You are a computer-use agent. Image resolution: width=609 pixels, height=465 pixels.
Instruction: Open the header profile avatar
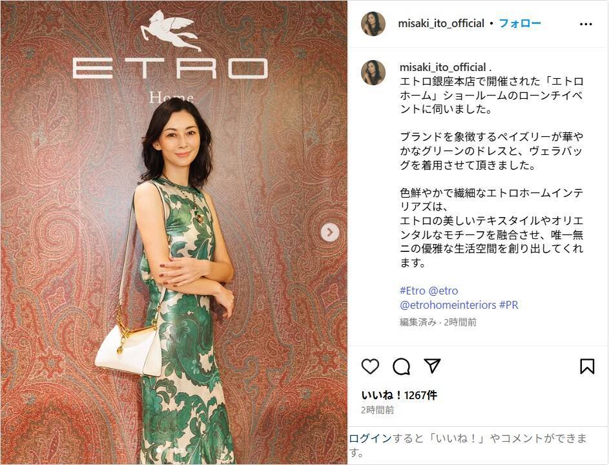click(373, 24)
